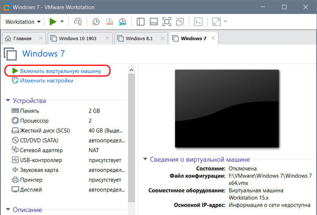Click the 2 GB memory value
Viewport: 317px width, 215px height.
point(94,111)
